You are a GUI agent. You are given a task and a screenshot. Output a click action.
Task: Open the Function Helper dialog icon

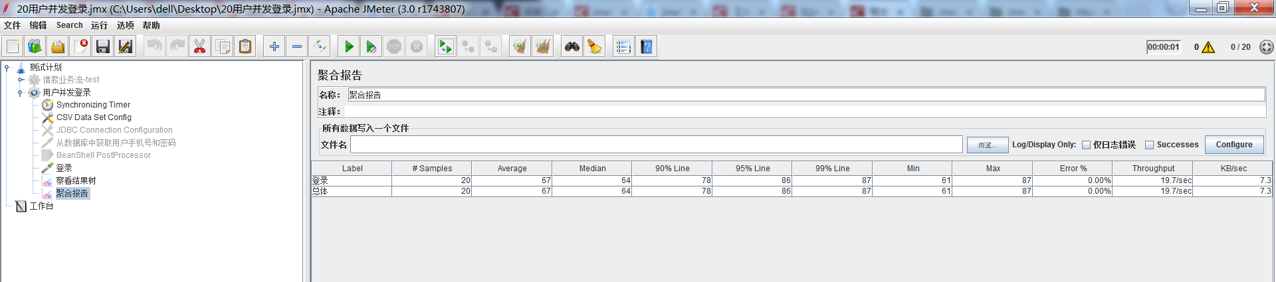pyautogui.click(x=623, y=46)
